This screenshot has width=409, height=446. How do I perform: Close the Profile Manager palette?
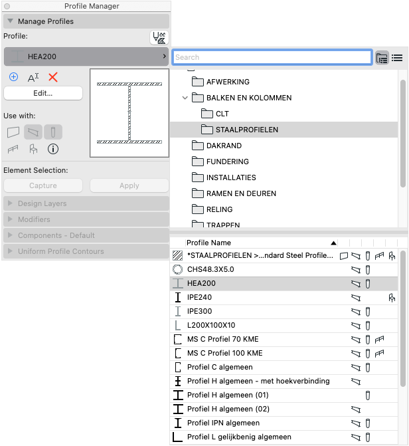tap(7, 6)
